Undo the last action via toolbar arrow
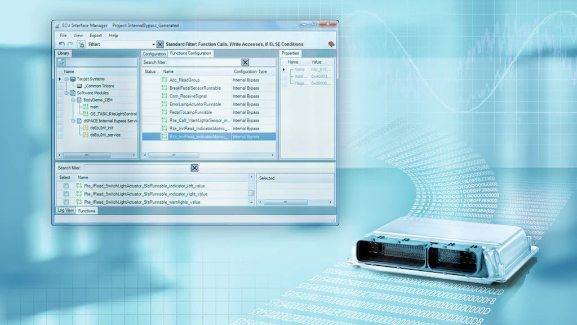The width and height of the screenshot is (577, 325). click(x=61, y=44)
